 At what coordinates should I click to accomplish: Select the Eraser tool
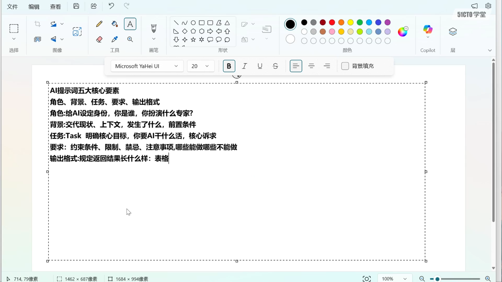point(99,39)
